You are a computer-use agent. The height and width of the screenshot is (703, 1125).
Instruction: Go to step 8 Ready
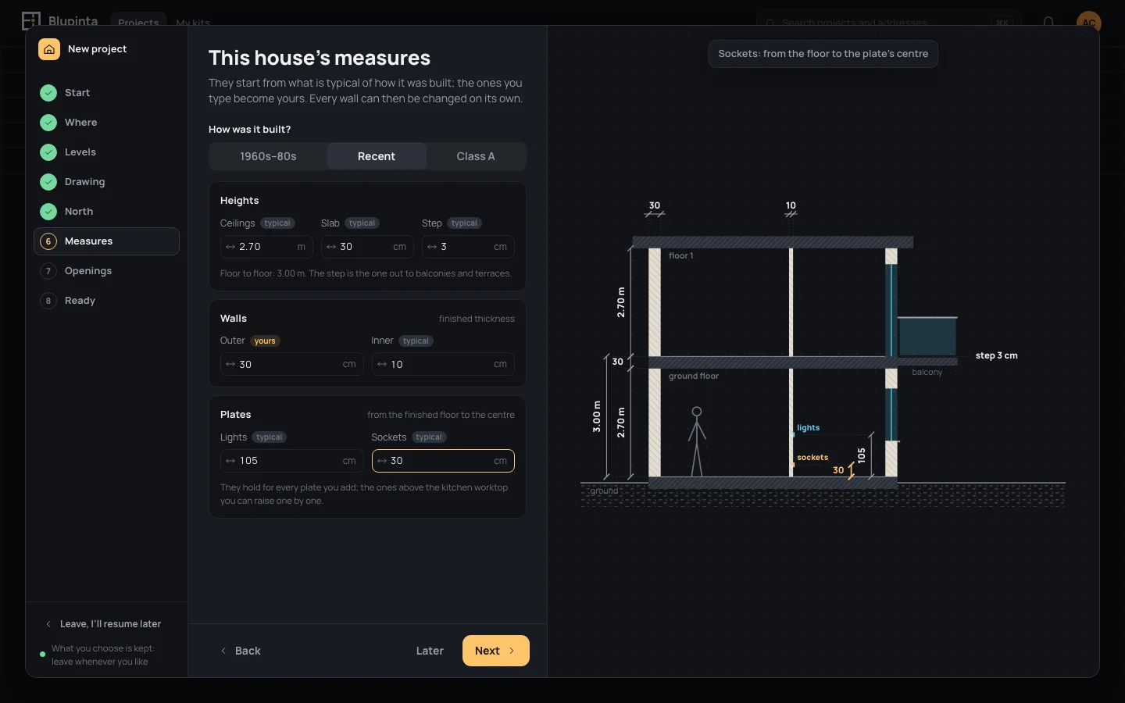click(x=106, y=301)
